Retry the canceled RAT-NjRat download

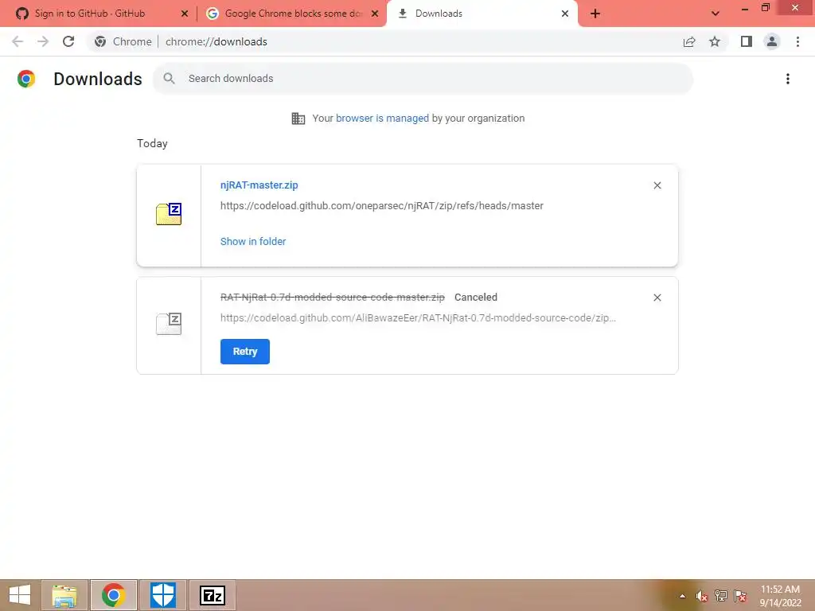click(x=245, y=352)
